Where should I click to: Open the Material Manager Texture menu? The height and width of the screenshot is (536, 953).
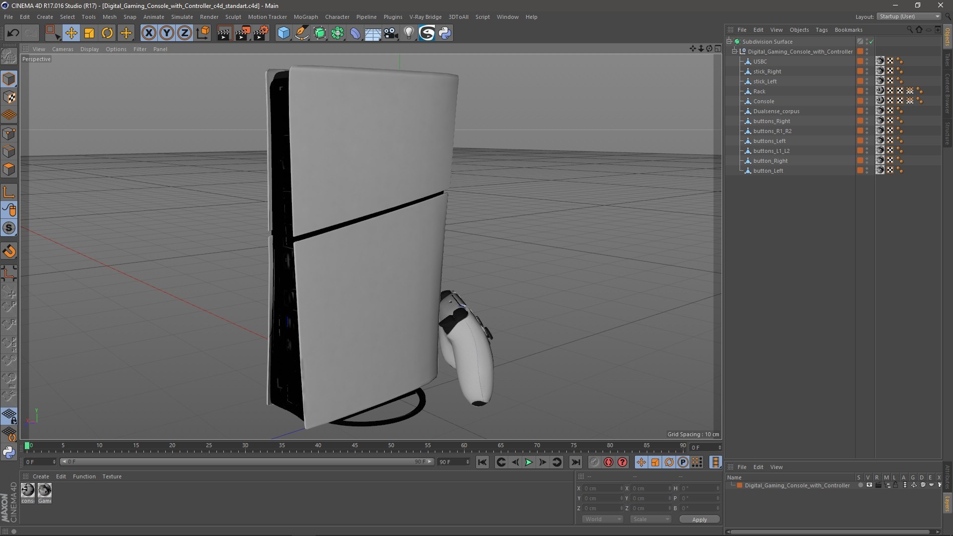[x=112, y=476]
